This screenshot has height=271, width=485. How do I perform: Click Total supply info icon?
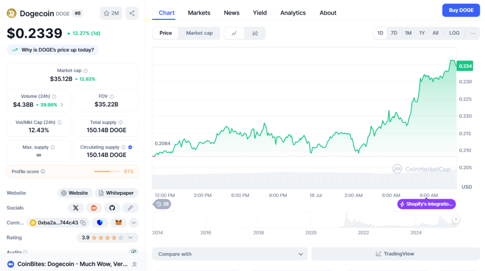coord(121,122)
